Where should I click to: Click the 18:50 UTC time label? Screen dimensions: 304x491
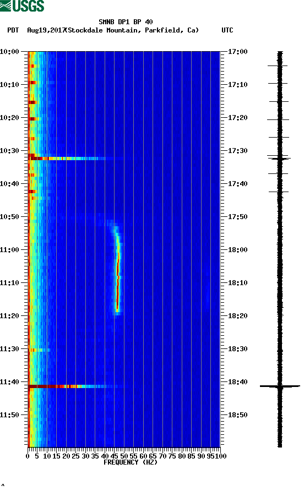(237, 415)
